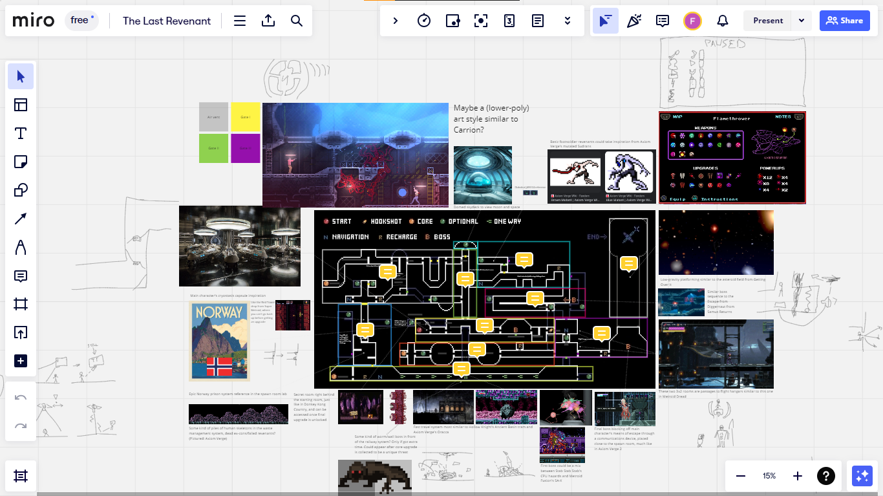The image size is (883, 496).
Task: Select the cursor Select tool
Action: [x=21, y=77]
